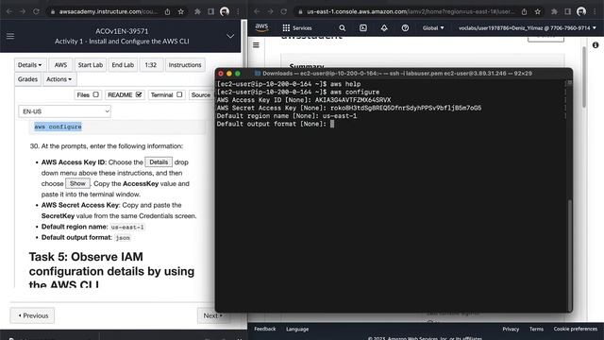Open the Global region dropdown
The width and height of the screenshot is (604, 340).
coord(433,27)
